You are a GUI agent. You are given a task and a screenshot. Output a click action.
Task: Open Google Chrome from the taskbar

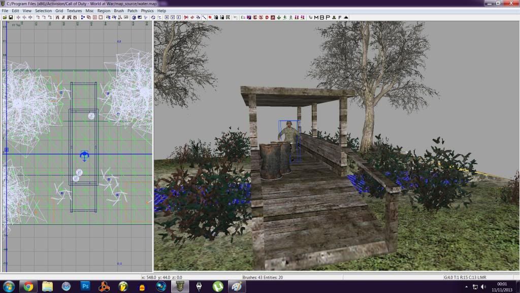(28, 286)
